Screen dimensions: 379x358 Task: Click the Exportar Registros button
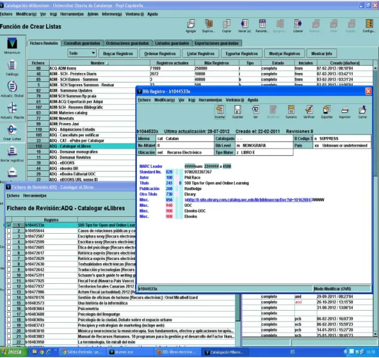[242, 53]
